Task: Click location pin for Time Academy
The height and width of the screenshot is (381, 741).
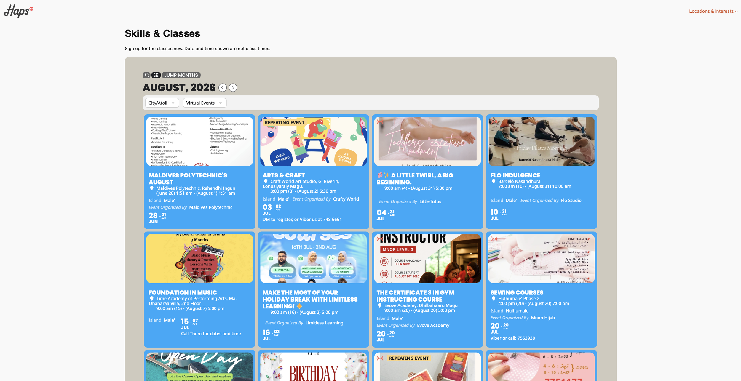Action: point(152,299)
